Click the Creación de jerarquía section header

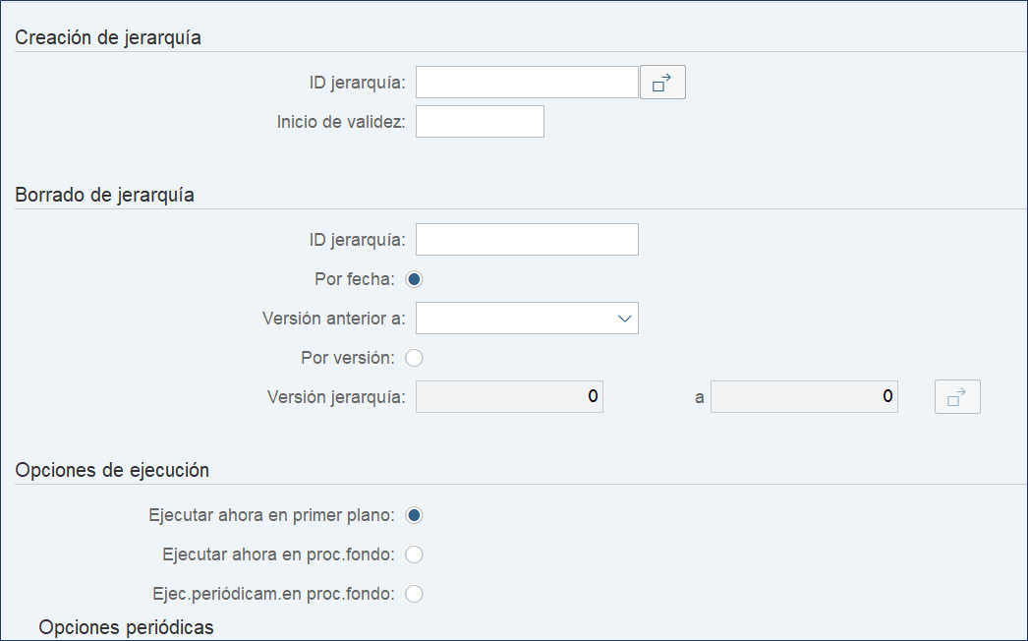tap(108, 38)
